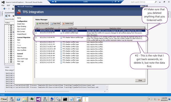Click Refresh icon in Source Control Explorer toolbar
The height and width of the screenshot is (102, 171).
(9, 16)
